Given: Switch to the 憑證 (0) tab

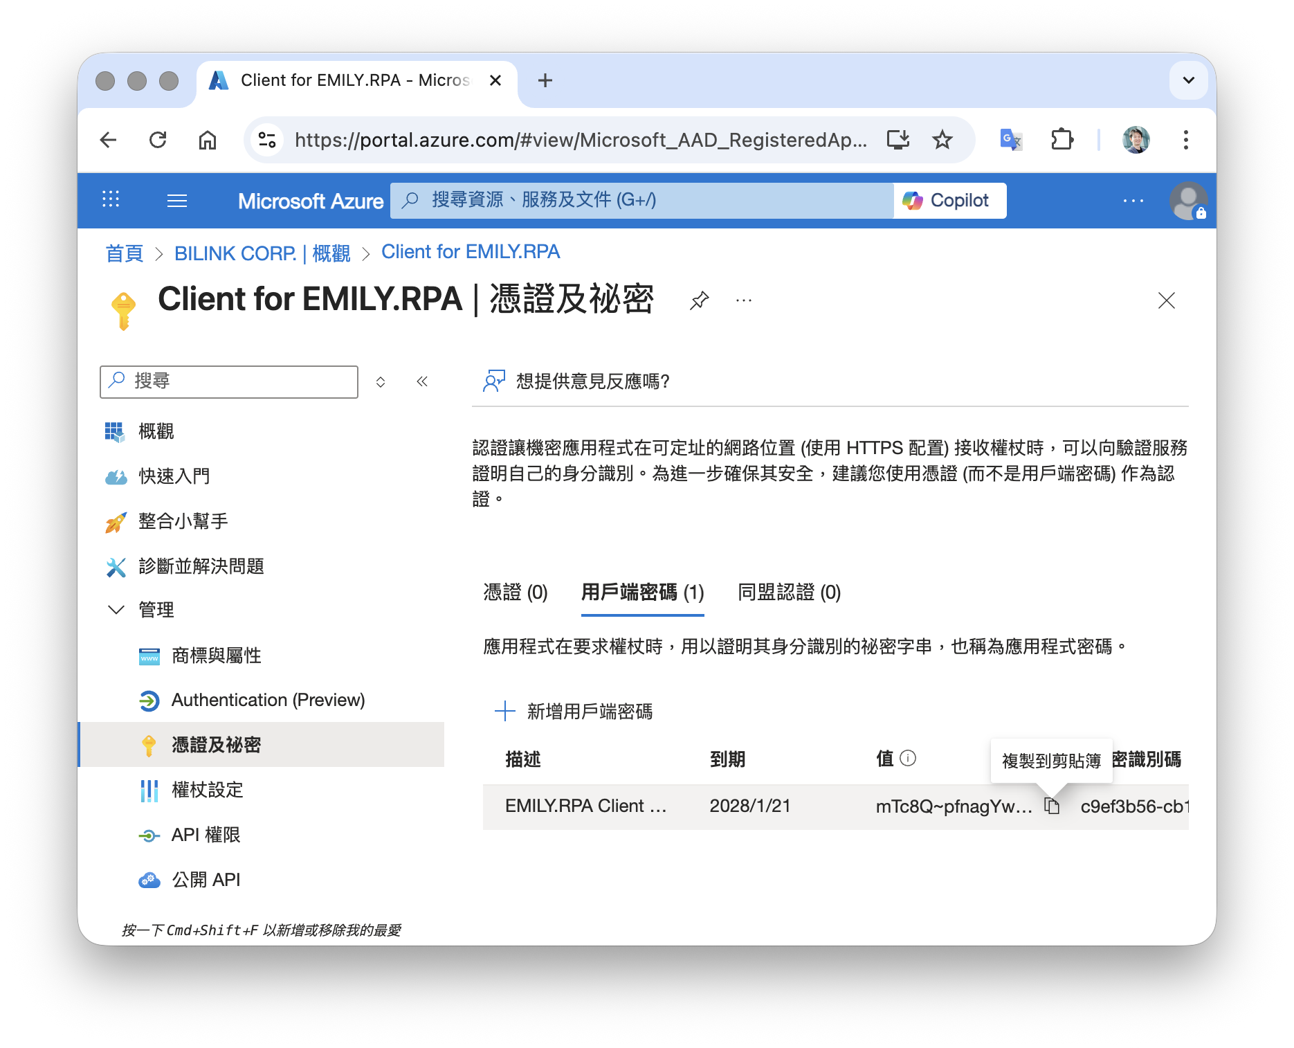Looking at the screenshot, I should coord(516,593).
